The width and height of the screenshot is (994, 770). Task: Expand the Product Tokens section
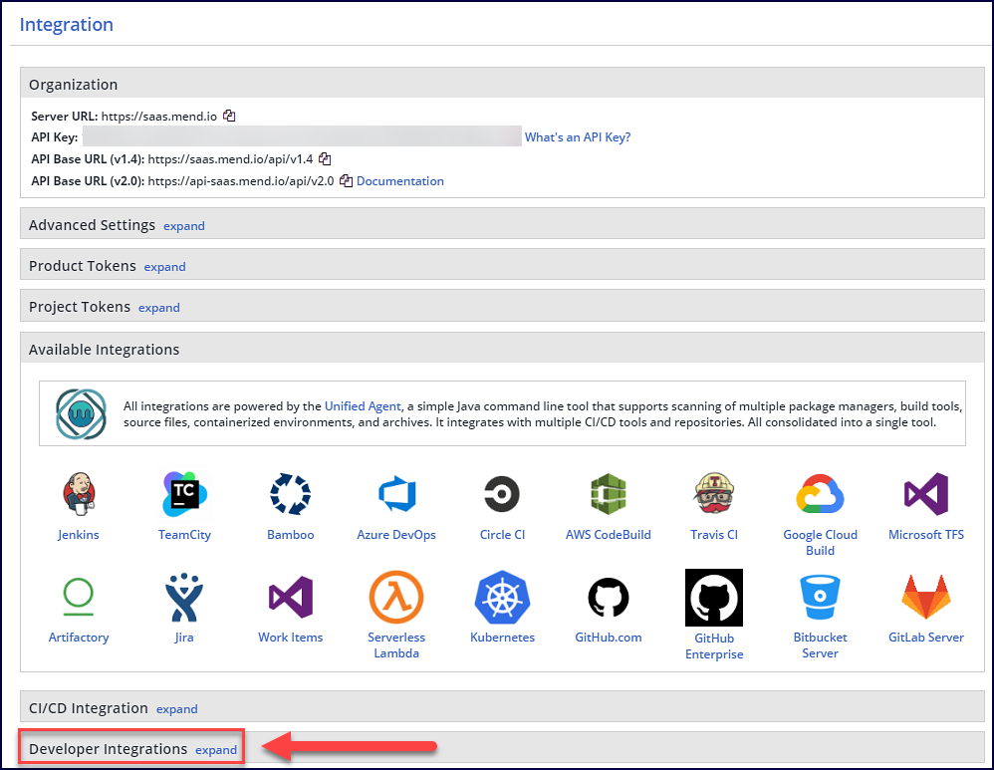(165, 267)
